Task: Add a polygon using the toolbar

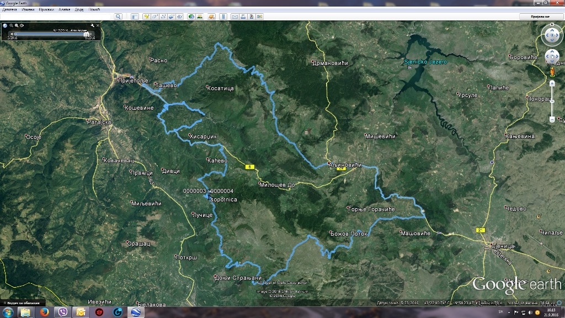Action: point(155,17)
